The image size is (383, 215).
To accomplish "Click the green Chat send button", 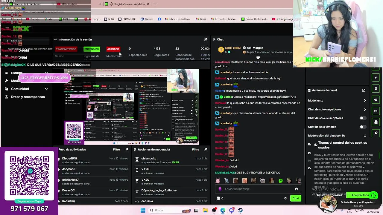I will coord(296,198).
